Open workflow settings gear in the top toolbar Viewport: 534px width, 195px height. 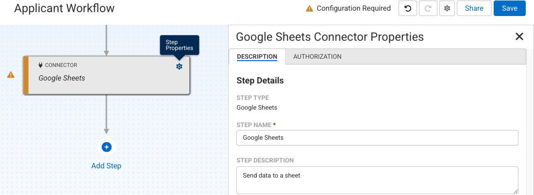(x=447, y=8)
